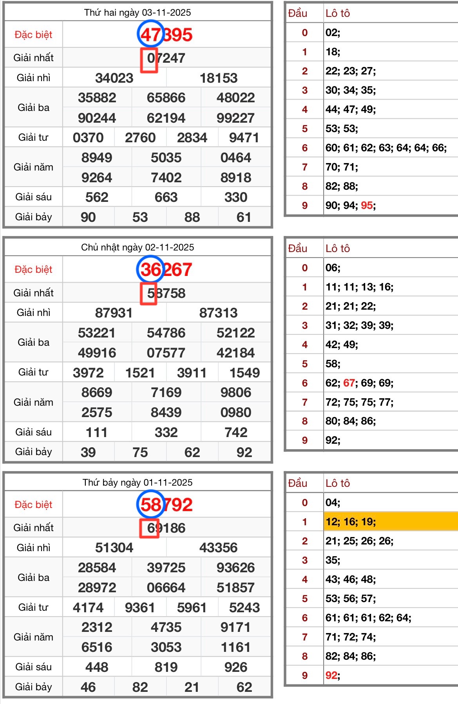Click the lô tô row 72; 75; 75; 77

coord(359,402)
